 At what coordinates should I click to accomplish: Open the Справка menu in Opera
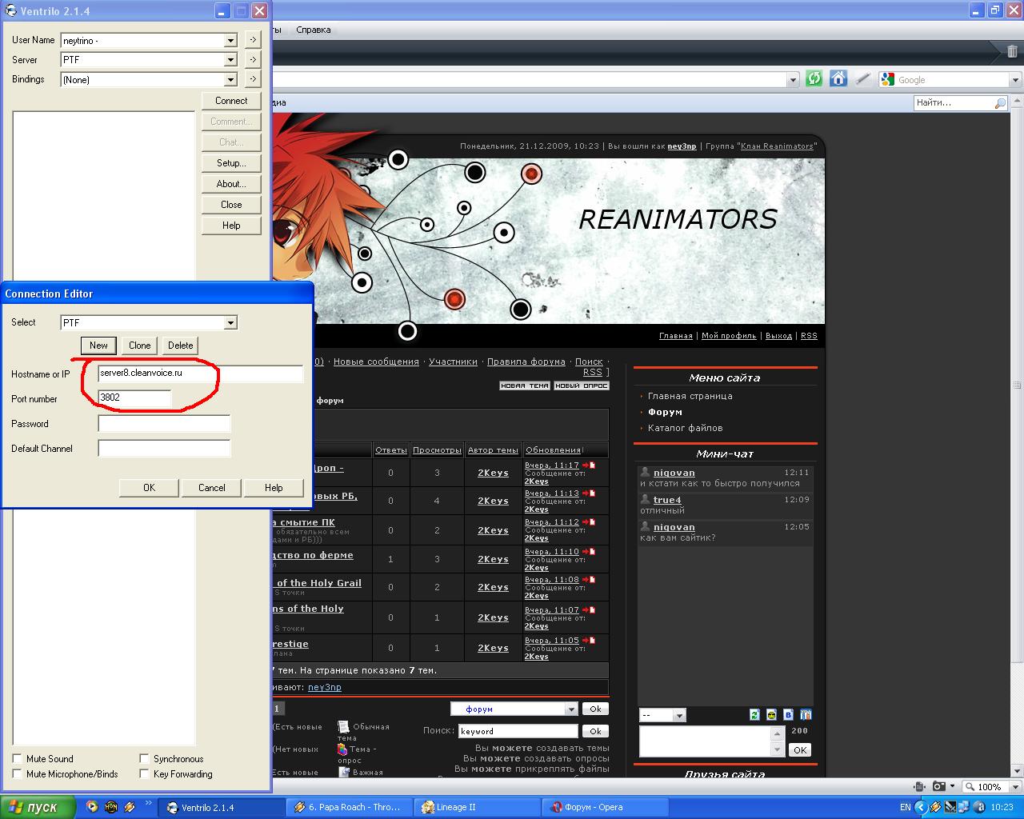313,30
